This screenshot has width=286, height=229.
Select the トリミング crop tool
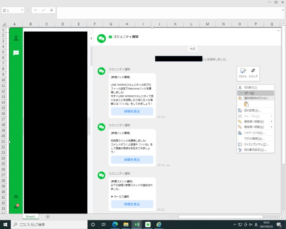(x=253, y=73)
